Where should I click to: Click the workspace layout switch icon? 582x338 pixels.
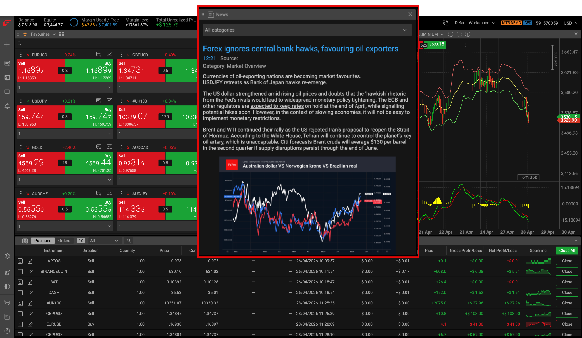445,23
